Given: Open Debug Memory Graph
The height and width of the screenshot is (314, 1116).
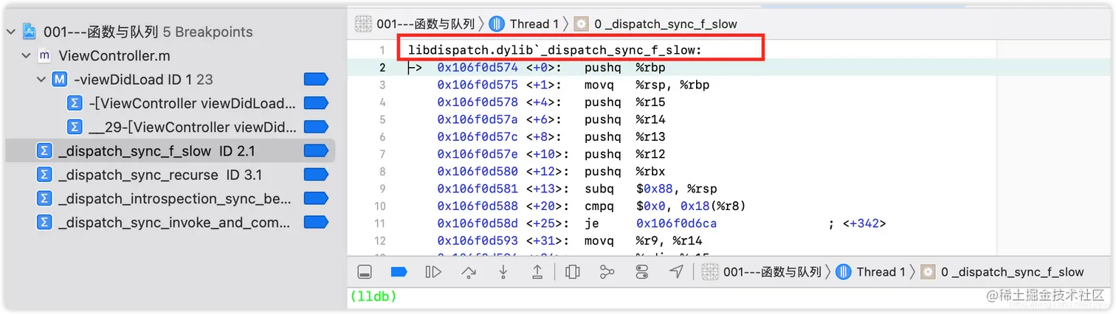Looking at the screenshot, I should click(607, 272).
